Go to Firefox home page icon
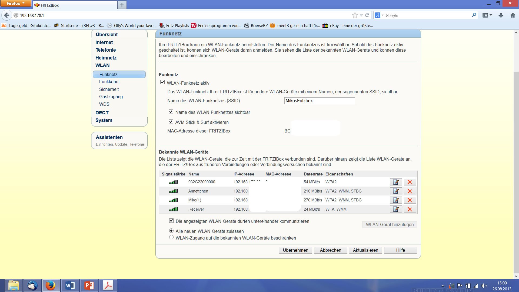Screen dimensions: 519x292 [x=513, y=15]
